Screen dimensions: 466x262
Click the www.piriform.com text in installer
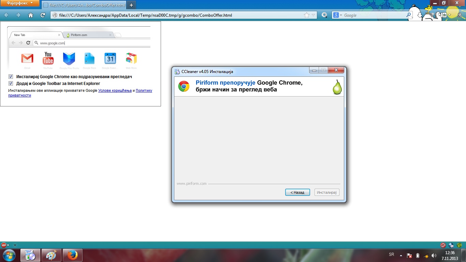tap(192, 184)
